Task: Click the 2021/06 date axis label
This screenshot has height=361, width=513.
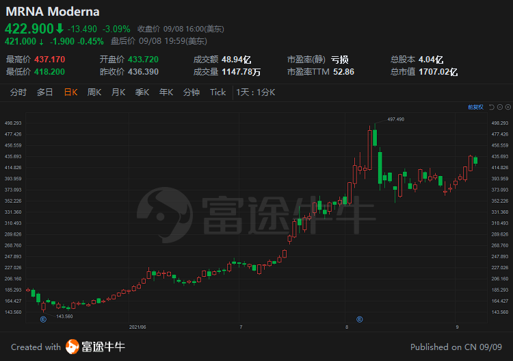Action: pos(137,327)
